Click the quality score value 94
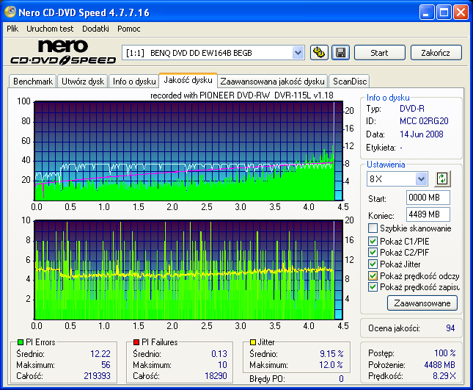Screen dimensions: 473x390 450,328
